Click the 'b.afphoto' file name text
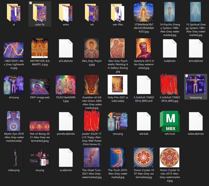Image resolution: width=209 pixels, height=186 pixels. (170, 61)
